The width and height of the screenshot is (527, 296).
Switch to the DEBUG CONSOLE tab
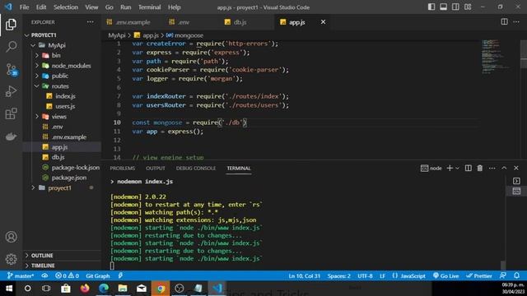coord(196,168)
